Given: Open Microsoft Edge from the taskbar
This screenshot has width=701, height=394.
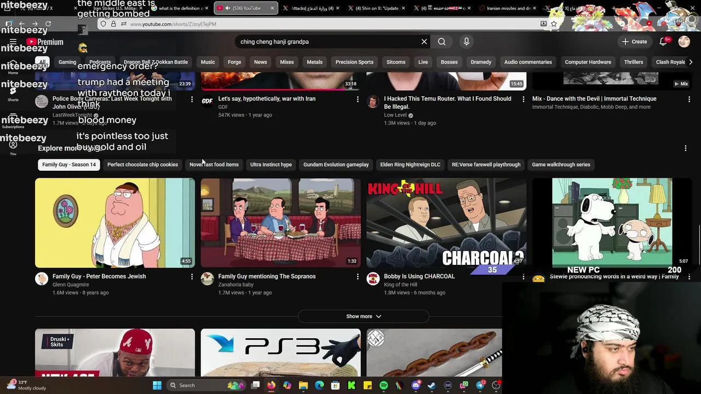Looking at the screenshot, I should pos(319,385).
